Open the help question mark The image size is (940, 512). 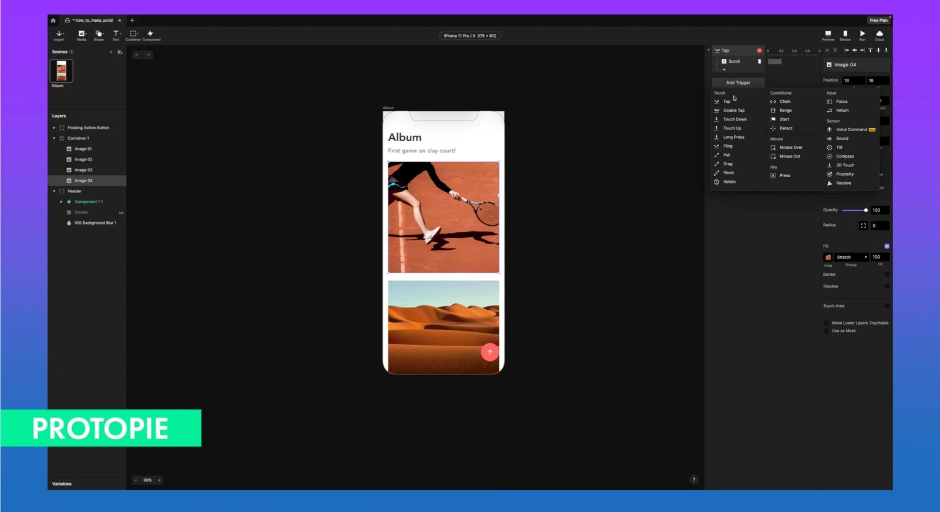pos(694,480)
